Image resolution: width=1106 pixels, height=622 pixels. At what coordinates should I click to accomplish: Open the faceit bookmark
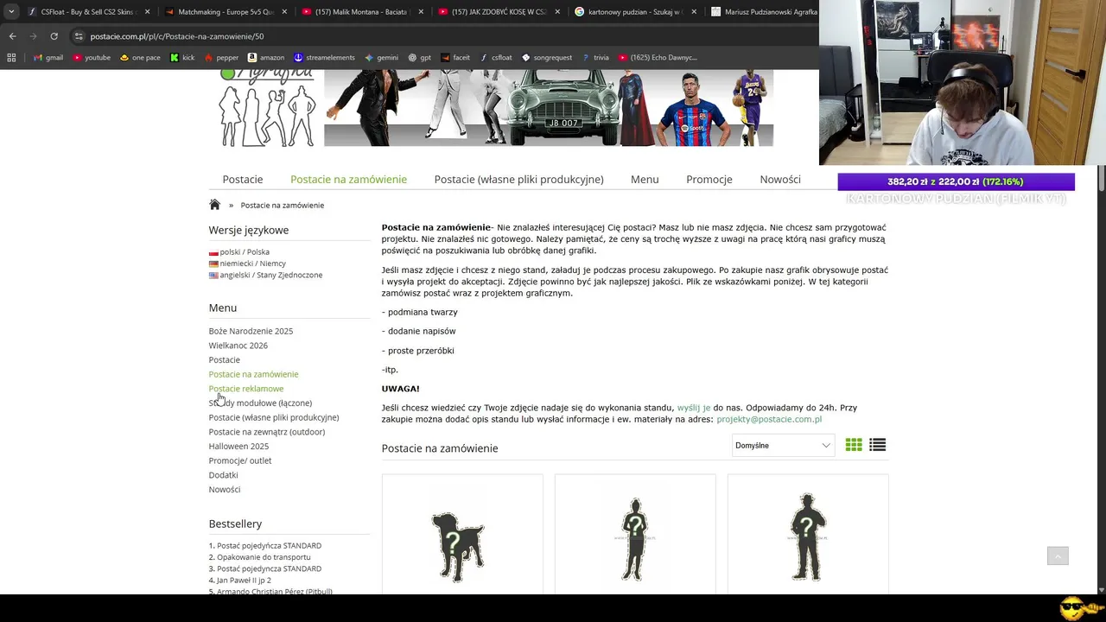click(x=455, y=58)
